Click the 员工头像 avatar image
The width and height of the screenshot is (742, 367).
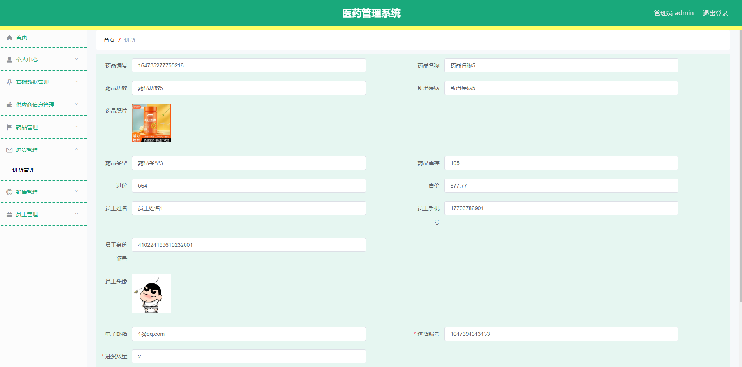point(151,293)
